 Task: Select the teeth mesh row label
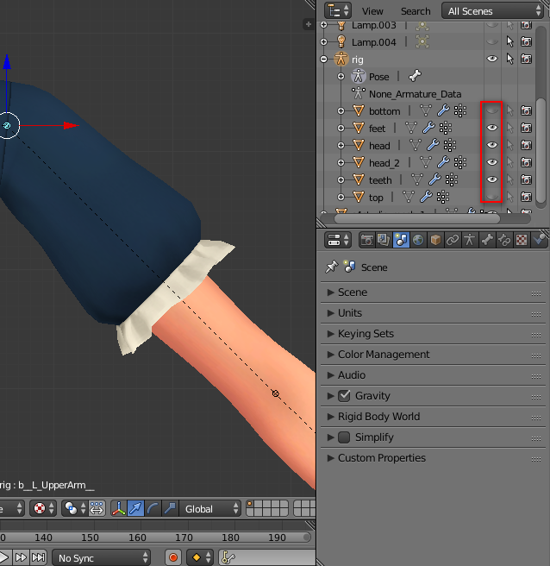380,180
